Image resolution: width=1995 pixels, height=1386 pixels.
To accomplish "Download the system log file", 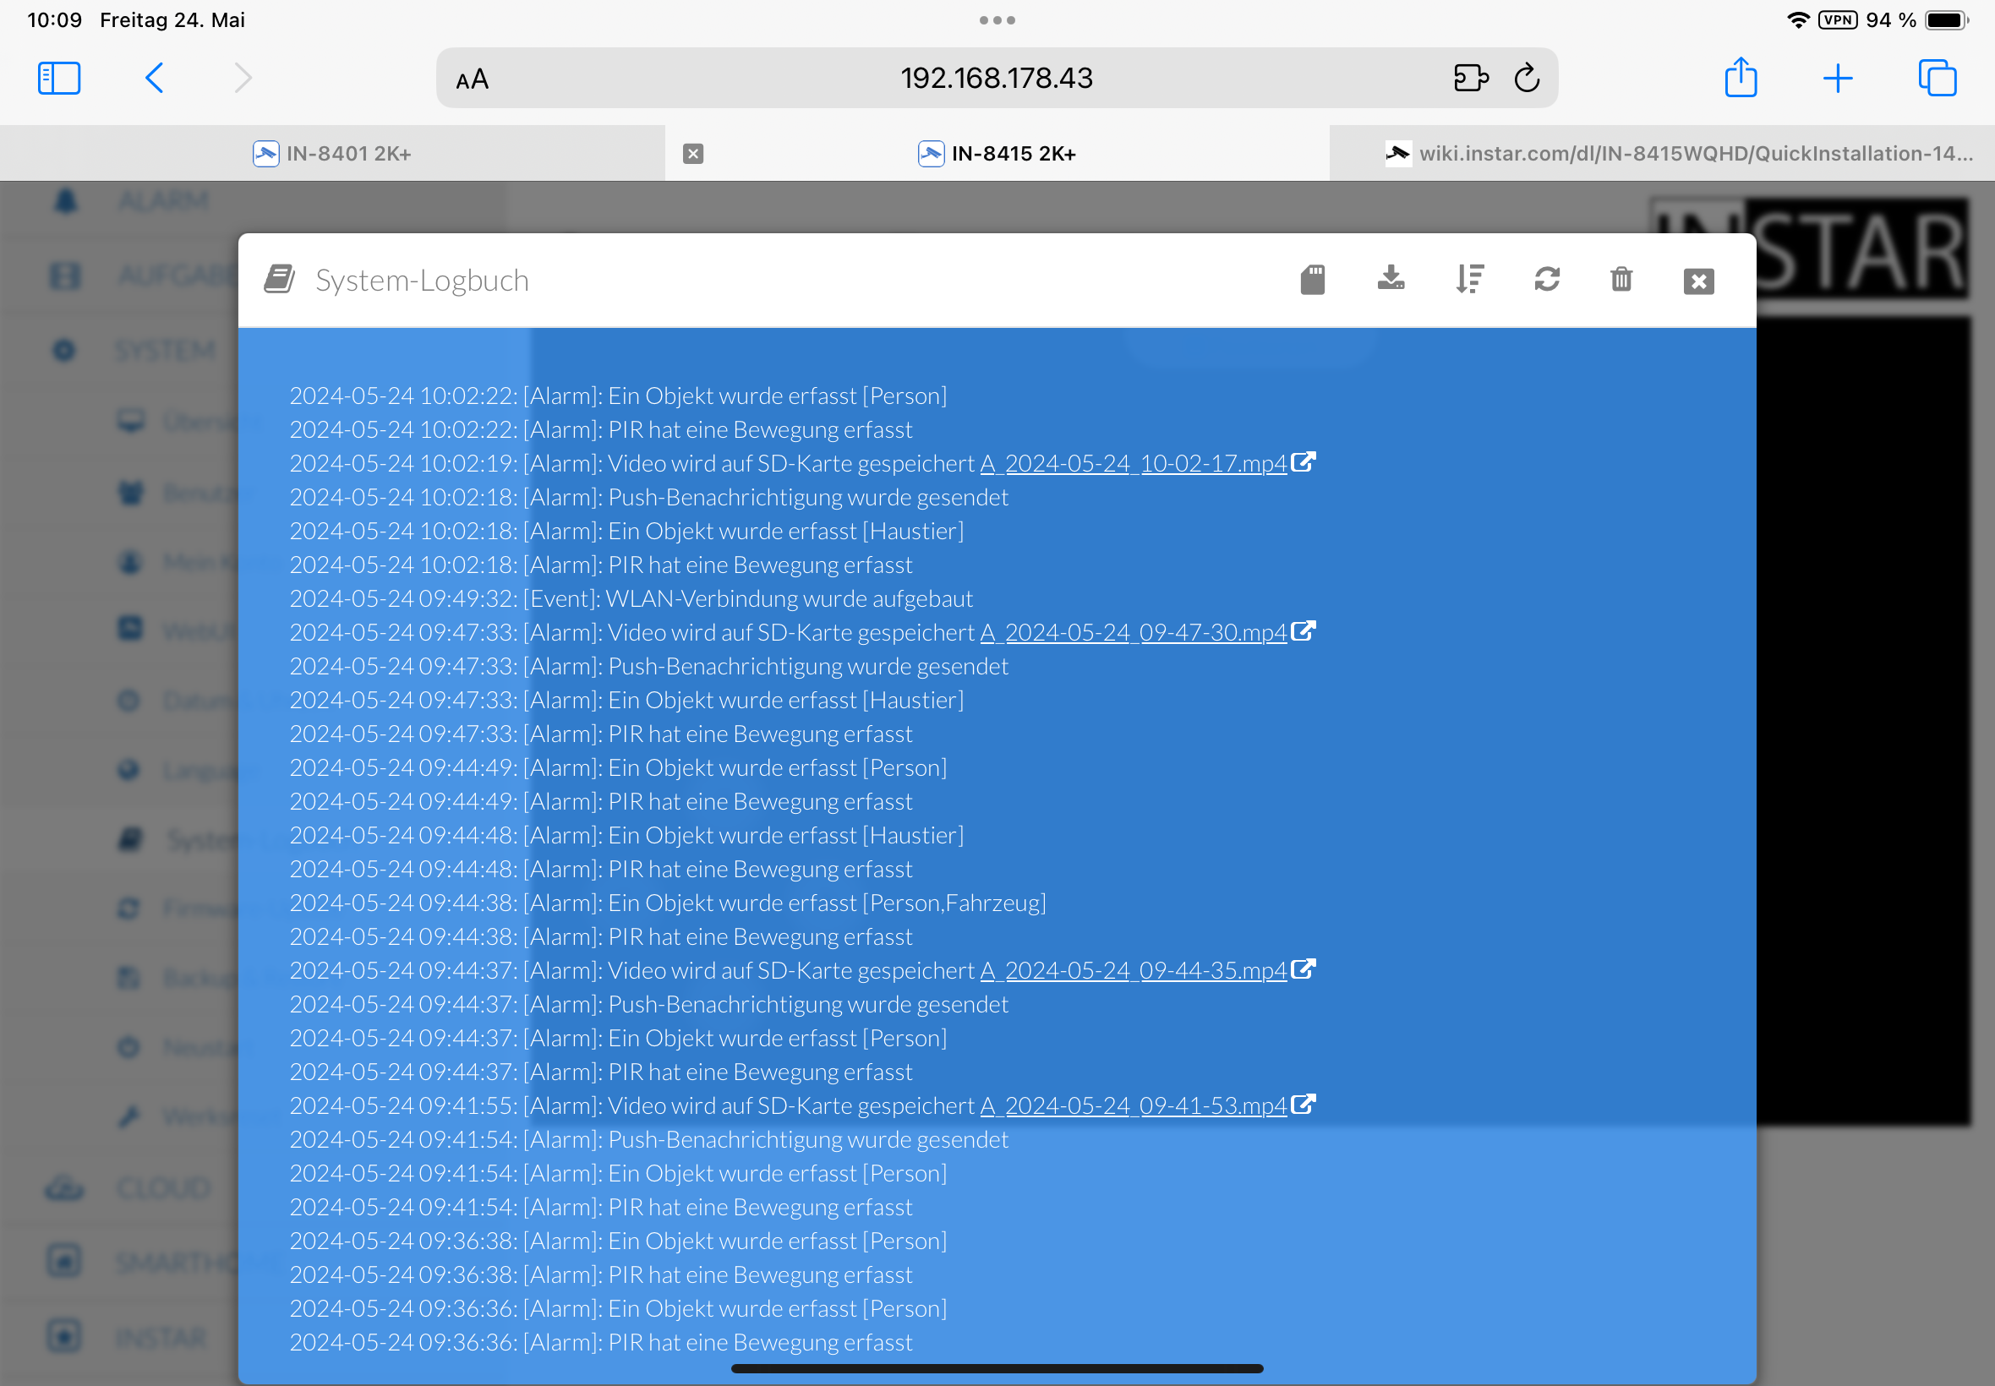I will 1391,280.
